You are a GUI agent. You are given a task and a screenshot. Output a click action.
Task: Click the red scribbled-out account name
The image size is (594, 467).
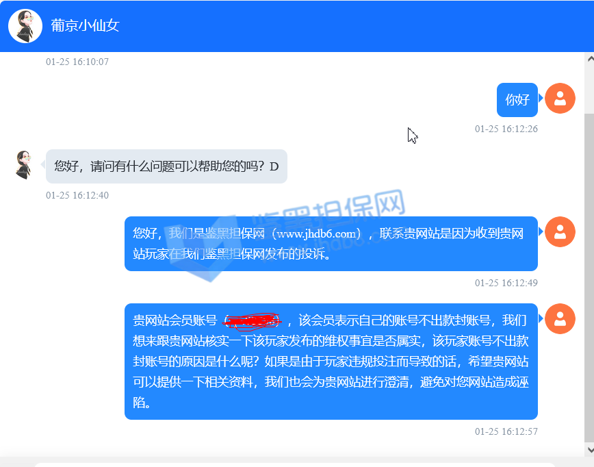click(x=252, y=320)
